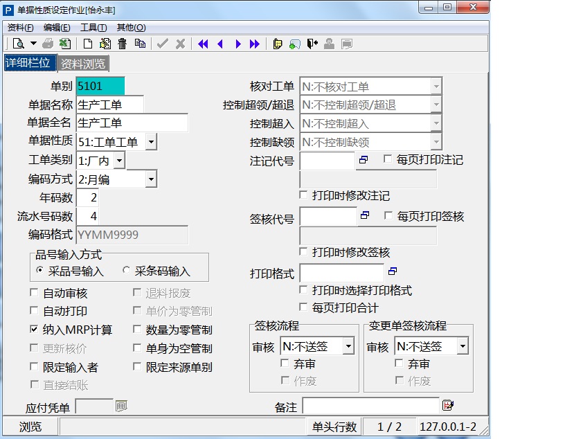This screenshot has height=439, width=565.
Task: Click the query/search document toolbar icon
Action: coord(18,44)
